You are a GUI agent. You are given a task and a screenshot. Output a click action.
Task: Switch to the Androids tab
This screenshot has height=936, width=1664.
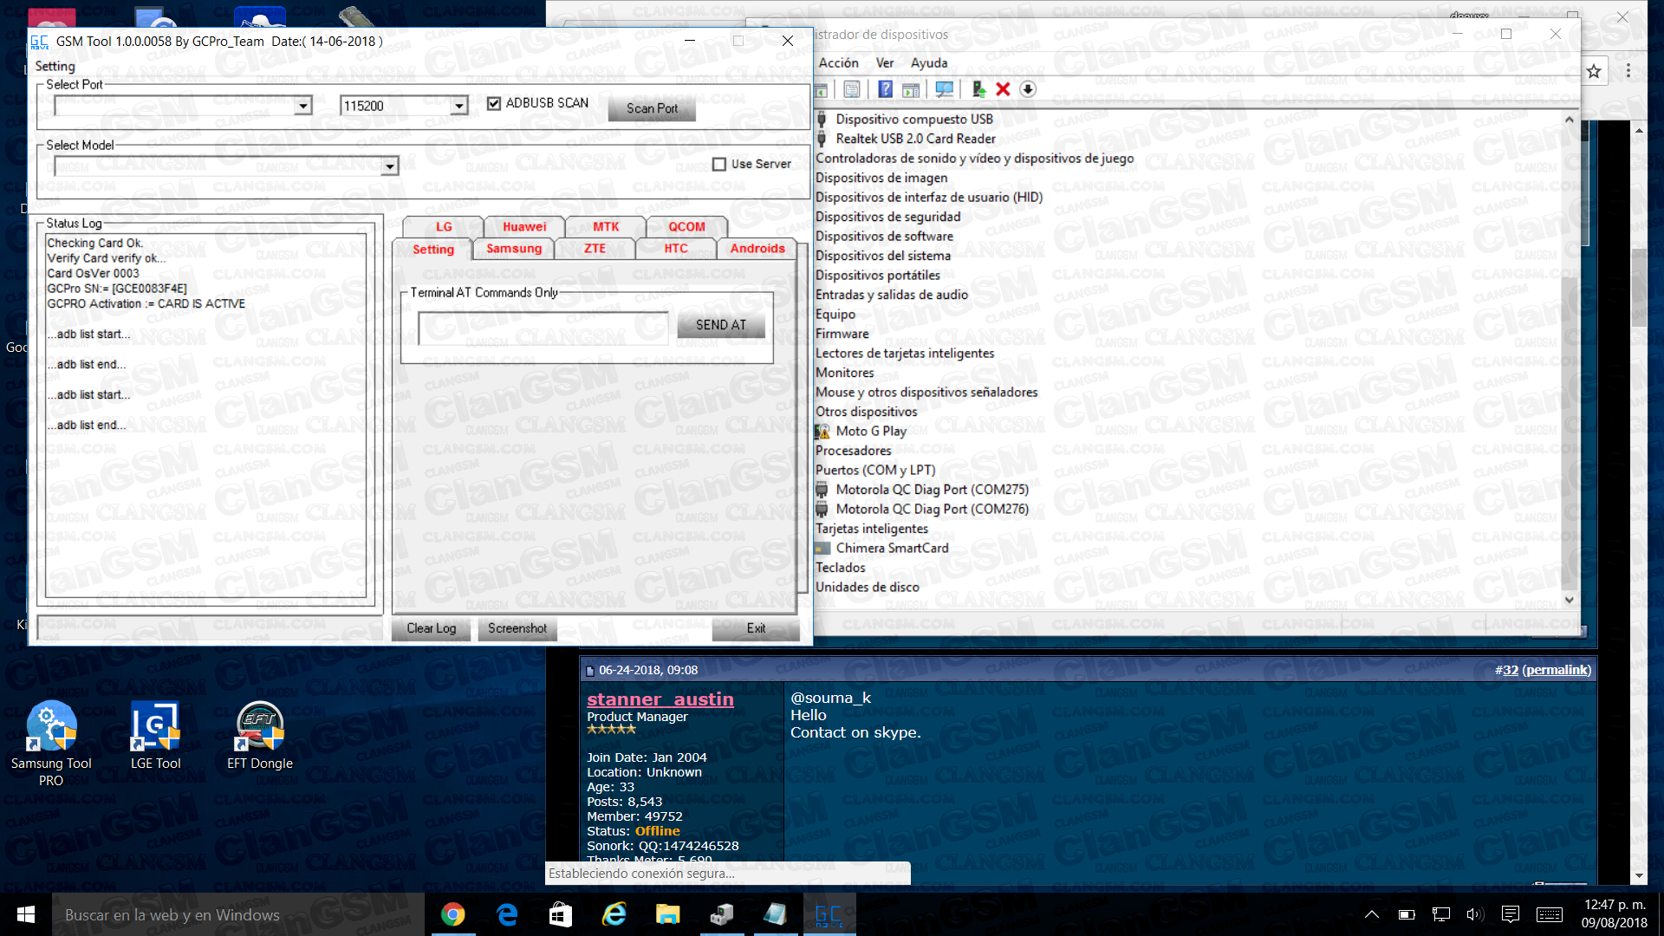tap(757, 249)
